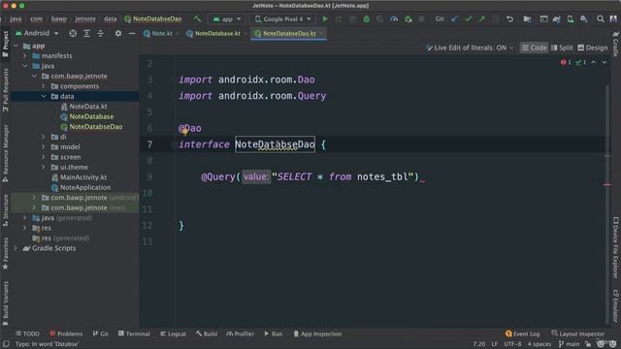Collapse the data package folder
This screenshot has width=621, height=349.
[44, 96]
